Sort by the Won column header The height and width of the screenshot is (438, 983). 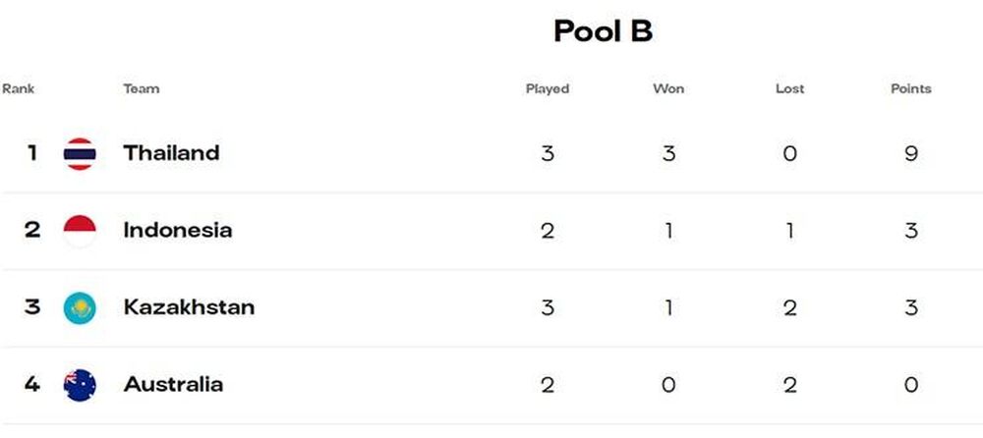(x=668, y=88)
